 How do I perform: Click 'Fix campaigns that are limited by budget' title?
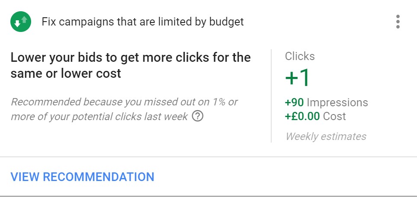pos(143,22)
